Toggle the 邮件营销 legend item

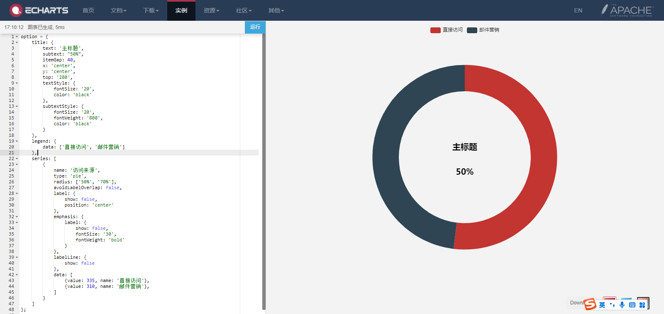tap(483, 30)
